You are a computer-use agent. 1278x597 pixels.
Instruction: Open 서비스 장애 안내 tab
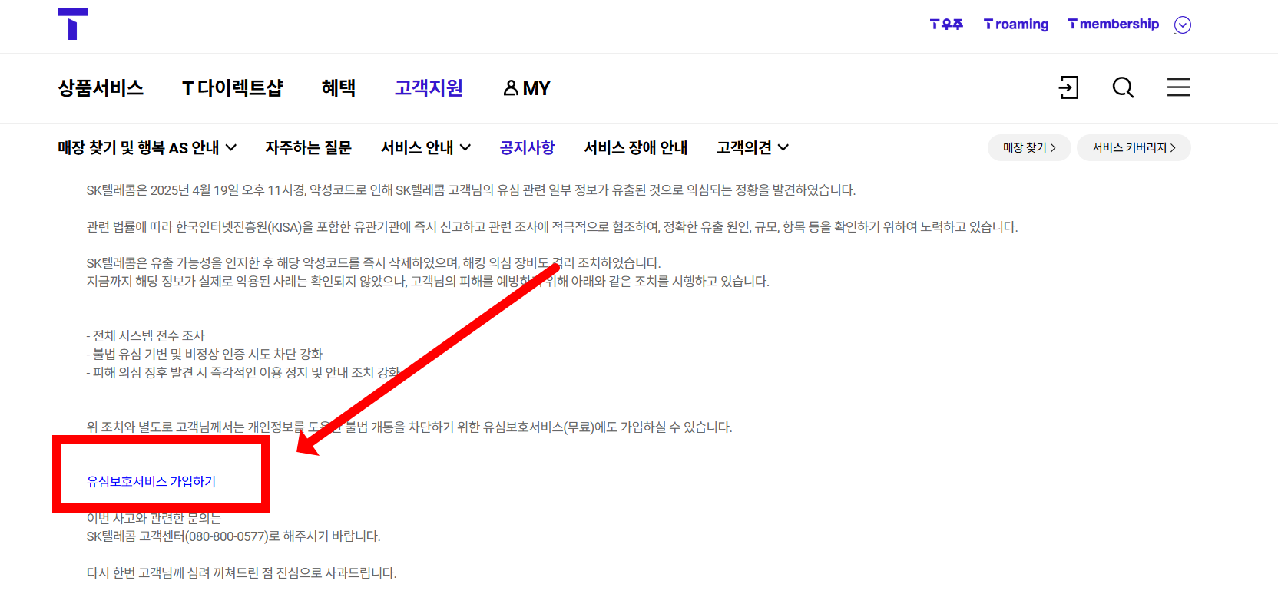tap(636, 147)
